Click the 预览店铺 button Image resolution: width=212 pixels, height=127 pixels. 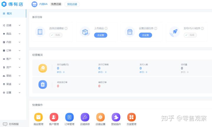click(x=72, y=4)
